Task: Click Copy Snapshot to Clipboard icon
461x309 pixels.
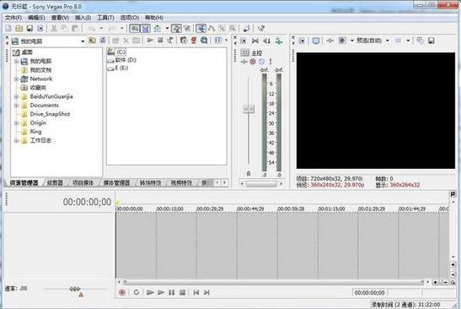Action: (421, 41)
